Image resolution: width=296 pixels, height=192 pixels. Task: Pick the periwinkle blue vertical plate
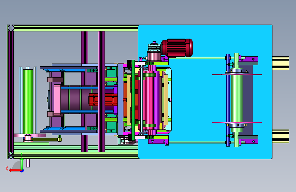120,100
